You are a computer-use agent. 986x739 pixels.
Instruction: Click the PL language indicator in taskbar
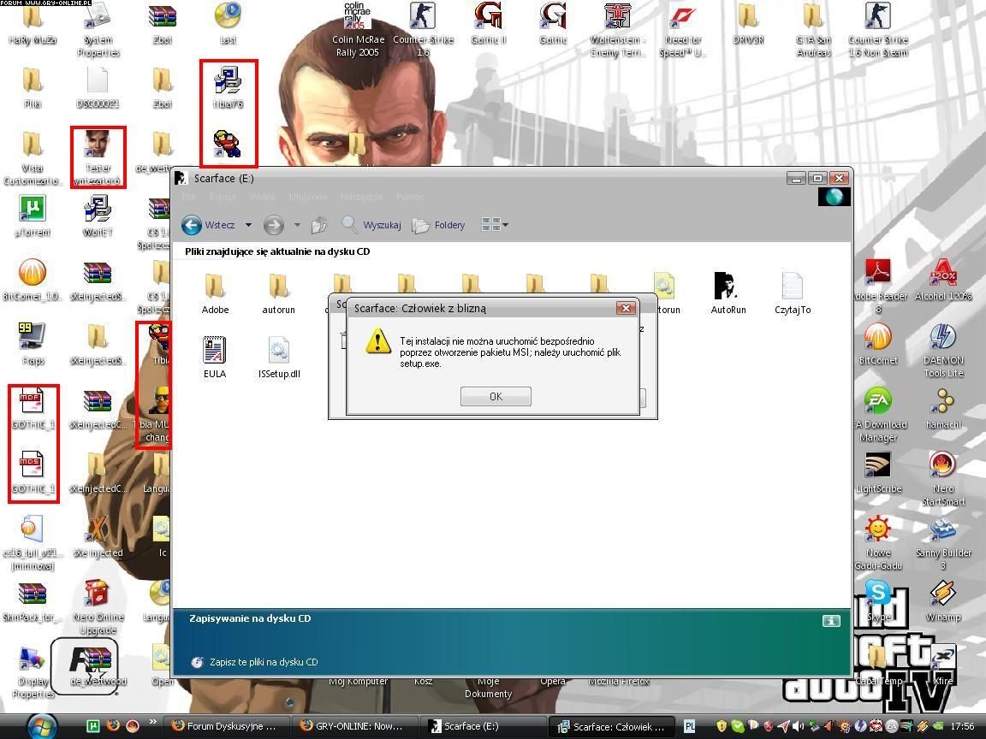(689, 726)
